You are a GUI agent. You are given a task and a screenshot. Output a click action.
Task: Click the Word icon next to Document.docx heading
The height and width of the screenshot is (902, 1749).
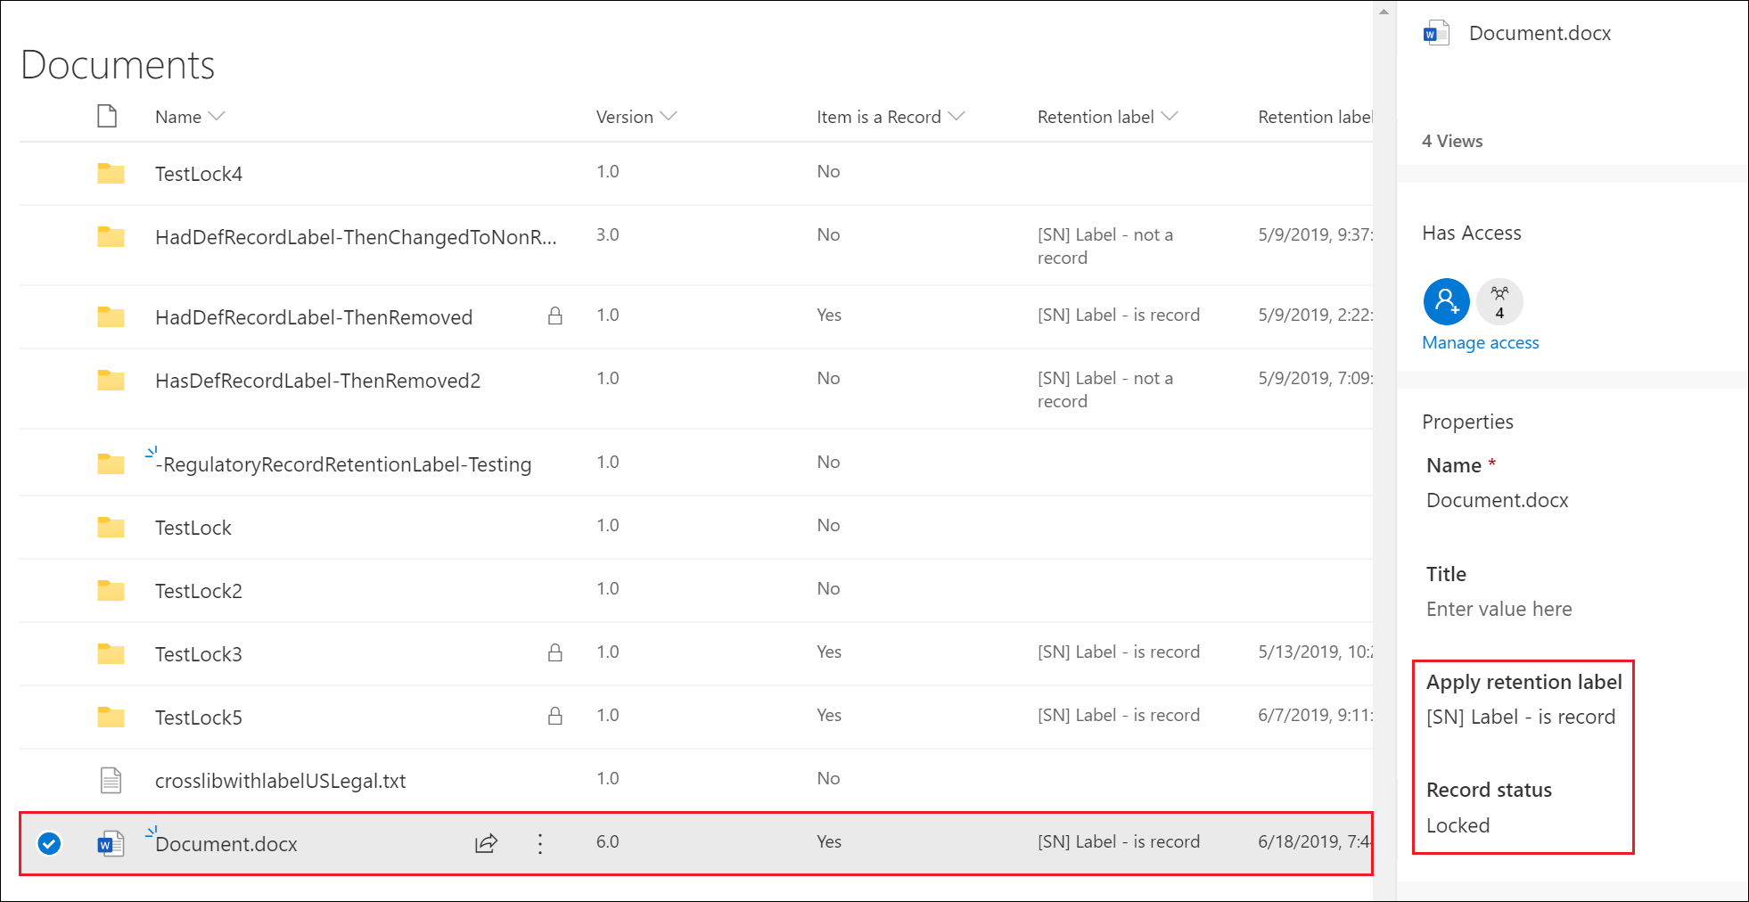tap(1435, 32)
